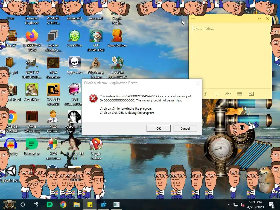
Task: Click OK to terminate FileCoAuth.exe
Action: click(x=158, y=129)
